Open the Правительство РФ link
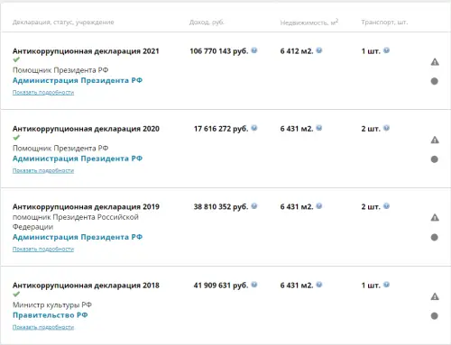The width and height of the screenshot is (451, 345). [50, 315]
